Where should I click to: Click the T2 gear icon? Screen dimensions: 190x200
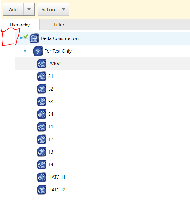pos(42,139)
